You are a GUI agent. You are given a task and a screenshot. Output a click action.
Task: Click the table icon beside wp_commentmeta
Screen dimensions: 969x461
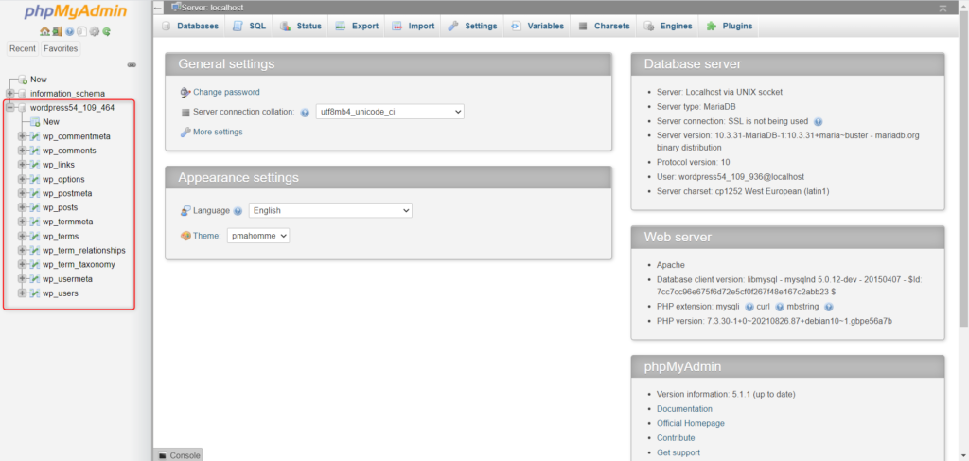(35, 136)
